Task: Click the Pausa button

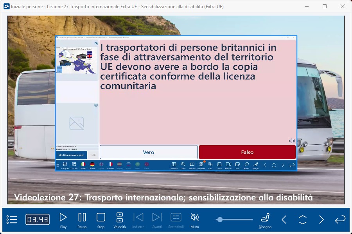Action: (82, 220)
